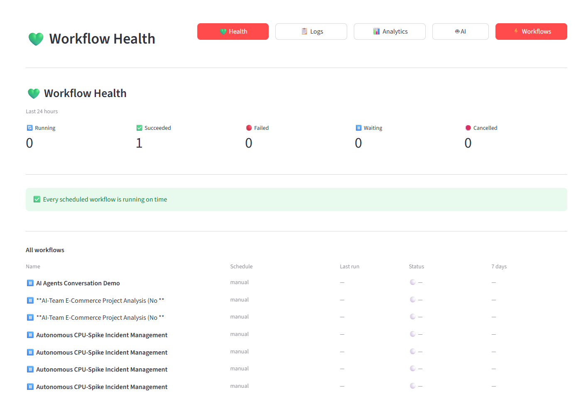Click the 7 days column header
Screen dimensions: 581x394
(x=499, y=267)
